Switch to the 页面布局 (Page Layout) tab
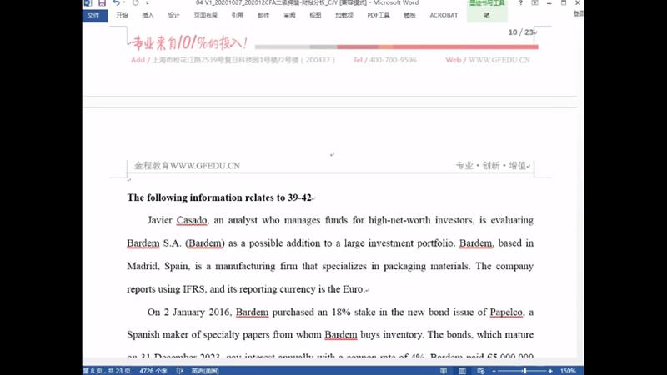 tap(205, 15)
